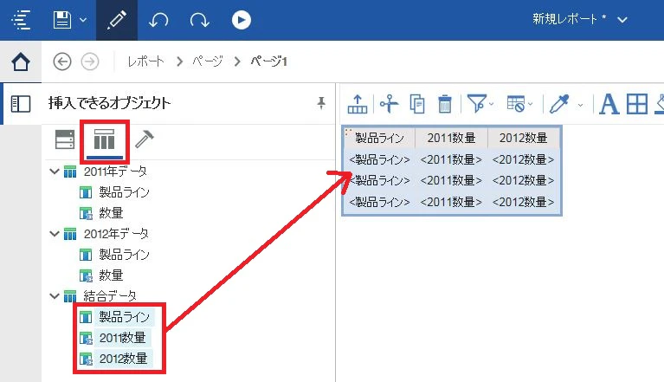Select the 製品ライン column header

379,138
